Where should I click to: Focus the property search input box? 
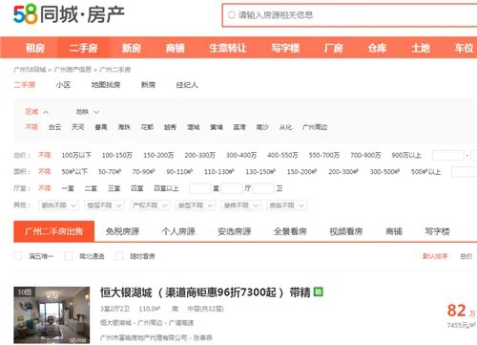pyautogui.click(x=350, y=15)
